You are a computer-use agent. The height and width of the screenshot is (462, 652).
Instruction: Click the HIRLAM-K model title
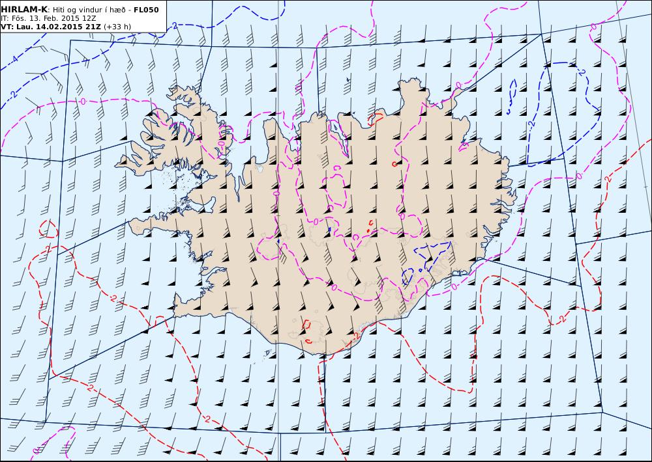[24, 10]
